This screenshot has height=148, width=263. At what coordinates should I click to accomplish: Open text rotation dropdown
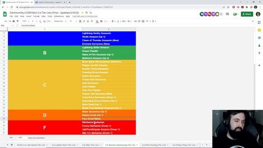tap(129, 21)
